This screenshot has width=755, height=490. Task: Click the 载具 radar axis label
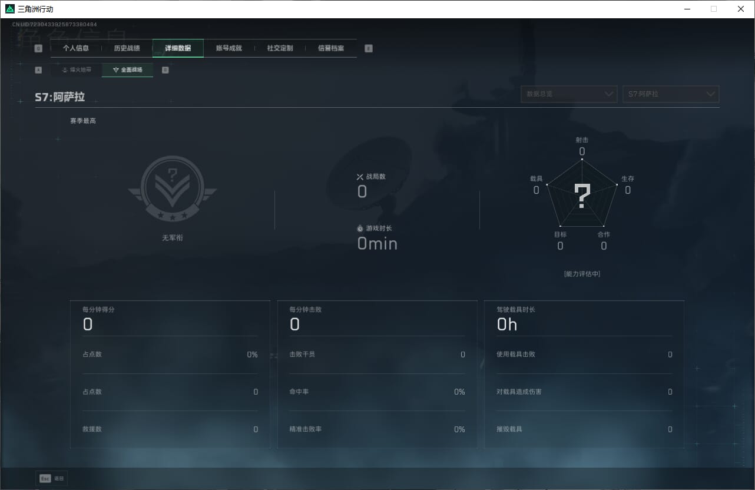pos(537,178)
